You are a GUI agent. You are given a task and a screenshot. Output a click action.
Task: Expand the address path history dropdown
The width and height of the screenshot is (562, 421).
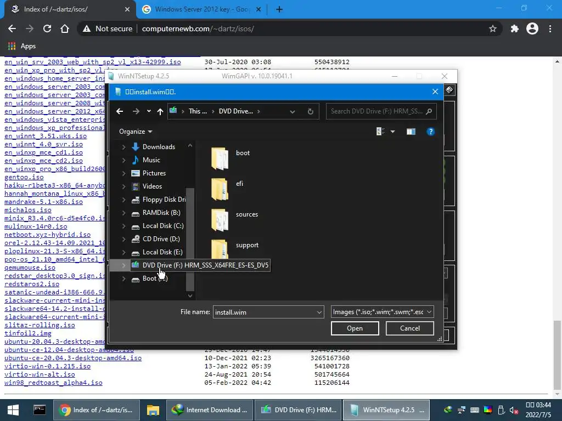coord(293,112)
